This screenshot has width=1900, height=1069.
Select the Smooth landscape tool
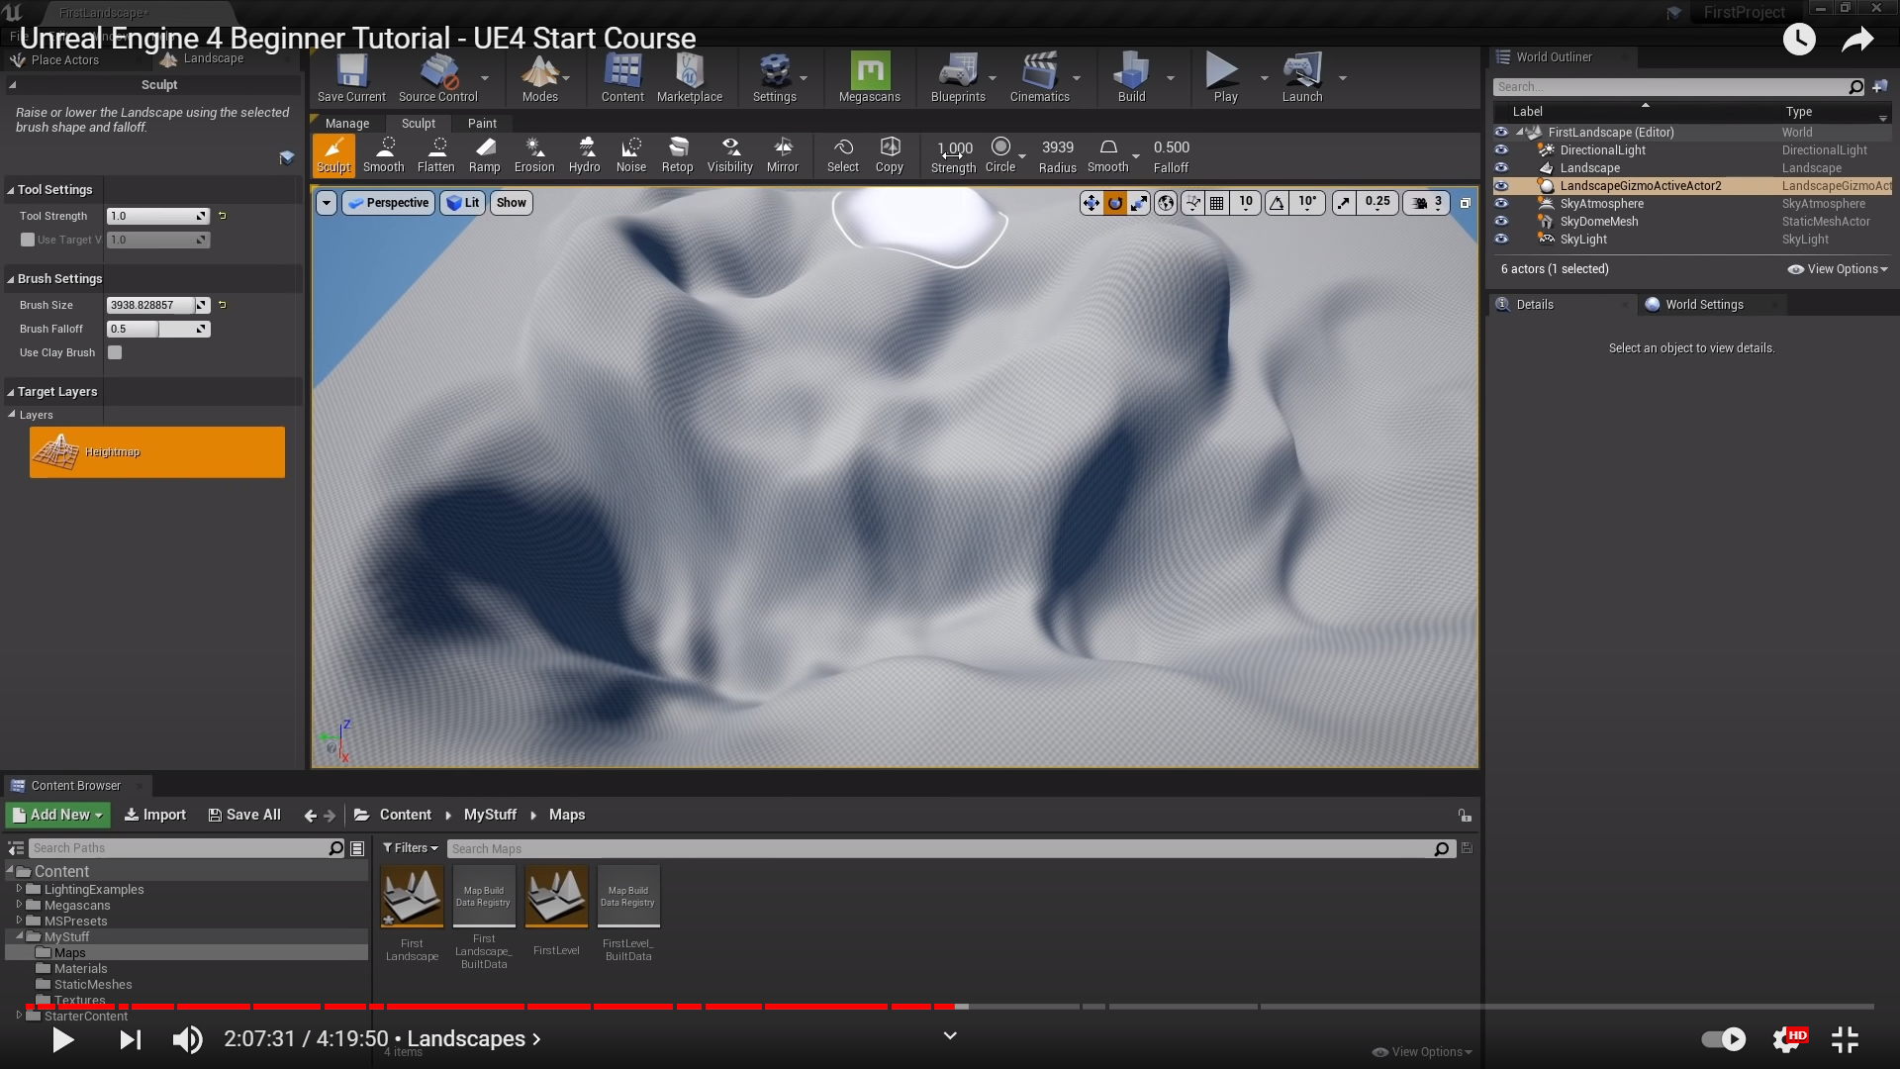point(383,155)
